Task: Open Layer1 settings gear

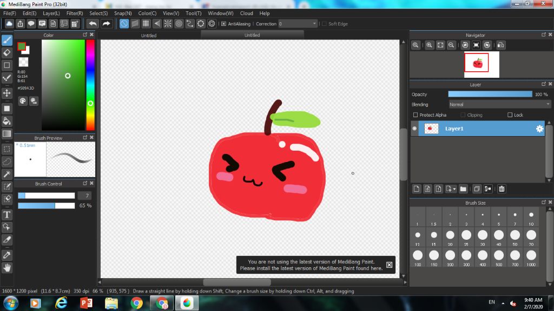Action: tap(539, 129)
